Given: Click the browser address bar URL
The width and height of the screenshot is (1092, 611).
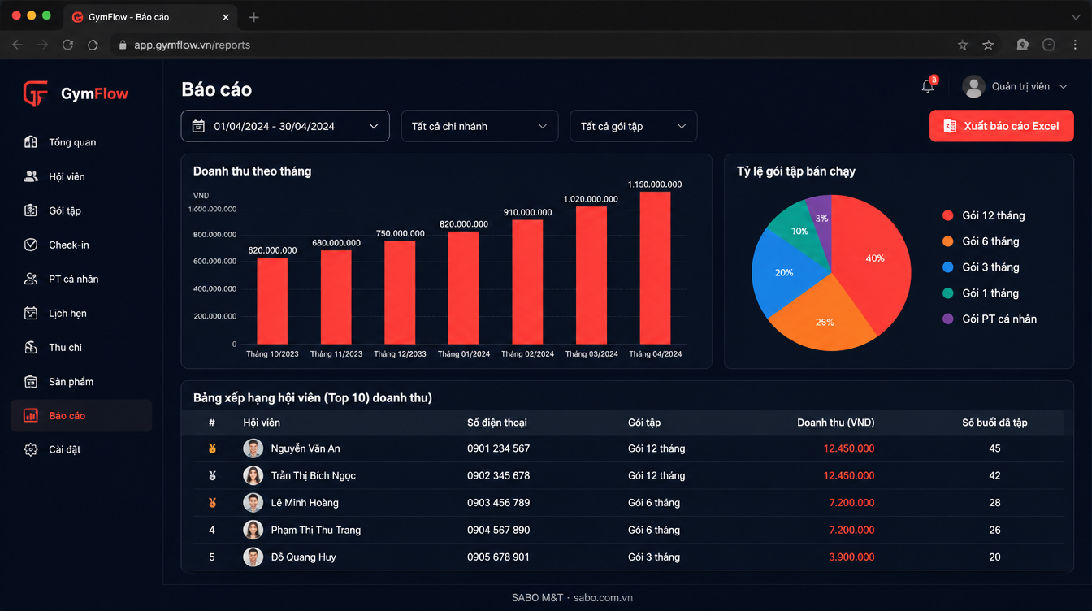Looking at the screenshot, I should (192, 45).
